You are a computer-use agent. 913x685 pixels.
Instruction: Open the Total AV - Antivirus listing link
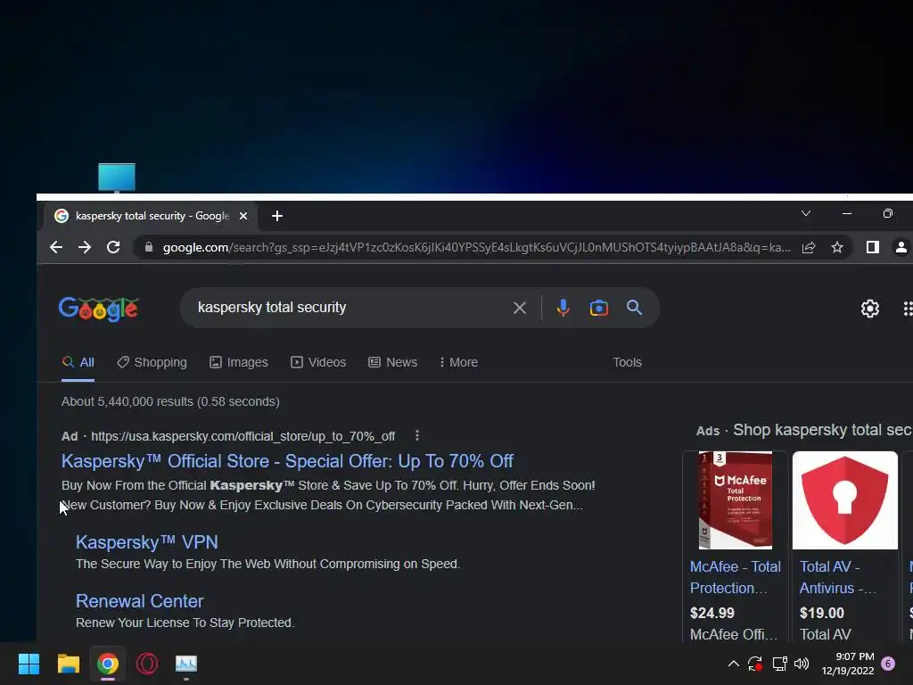pyautogui.click(x=837, y=577)
